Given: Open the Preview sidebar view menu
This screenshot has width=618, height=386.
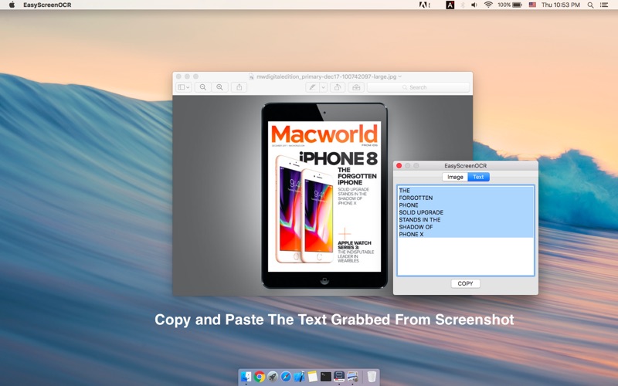Looking at the screenshot, I should tap(183, 87).
